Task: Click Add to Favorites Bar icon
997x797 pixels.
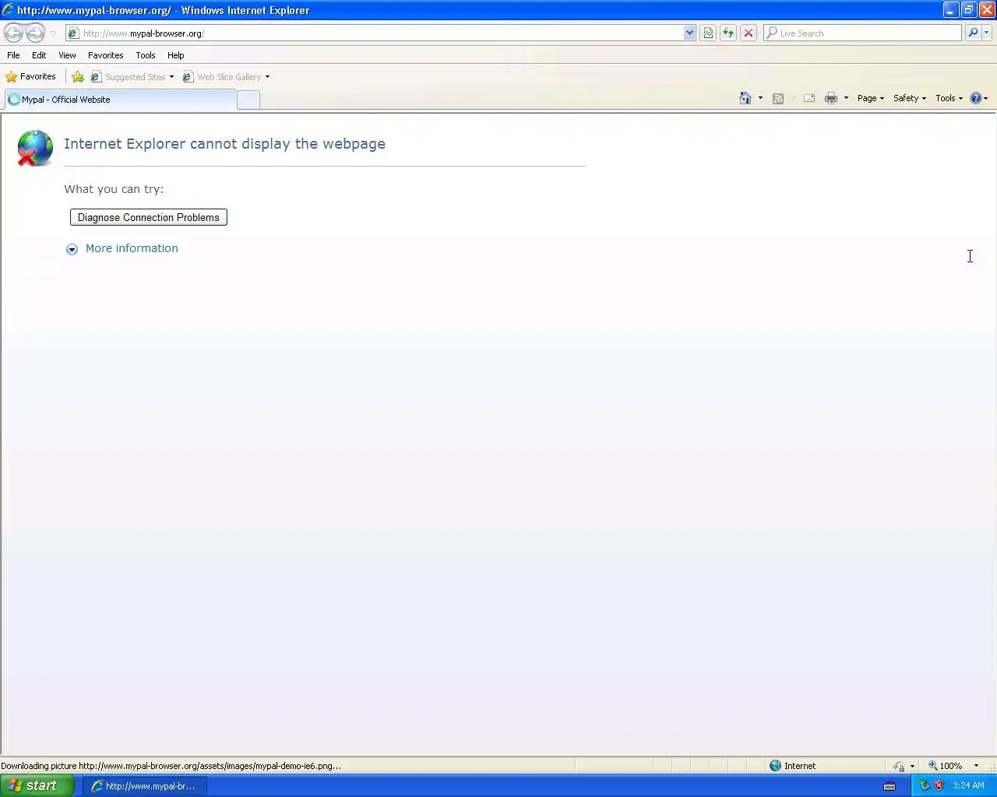Action: click(x=78, y=77)
